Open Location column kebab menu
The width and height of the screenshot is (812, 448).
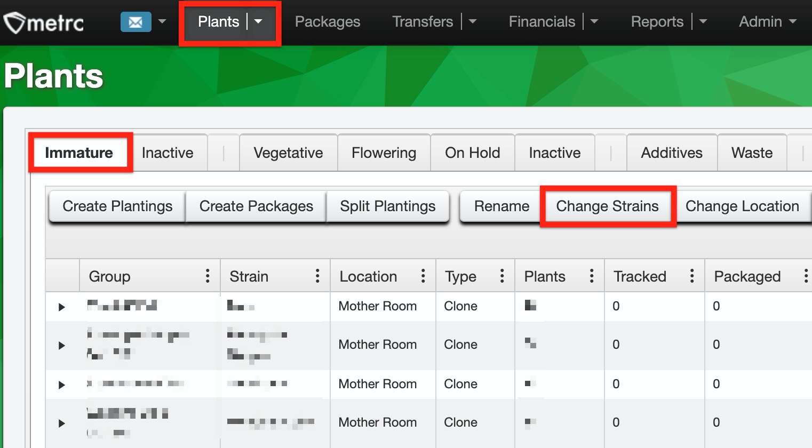pos(423,276)
